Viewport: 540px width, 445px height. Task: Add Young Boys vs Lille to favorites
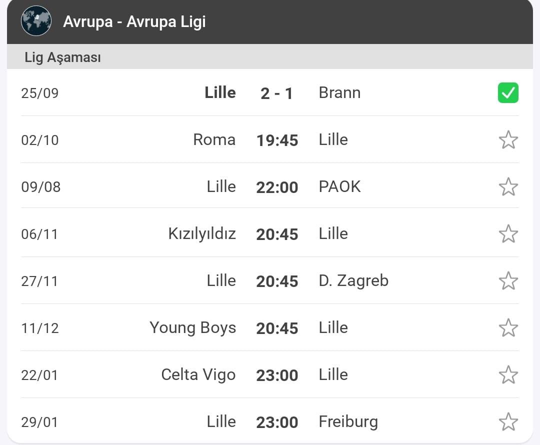click(x=508, y=328)
